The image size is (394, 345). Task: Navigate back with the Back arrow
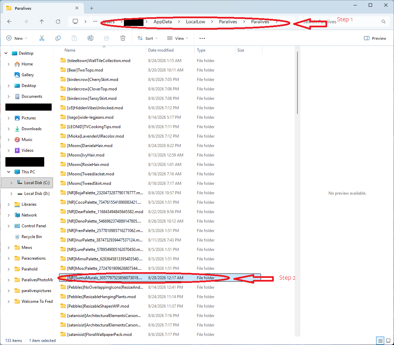coord(9,22)
